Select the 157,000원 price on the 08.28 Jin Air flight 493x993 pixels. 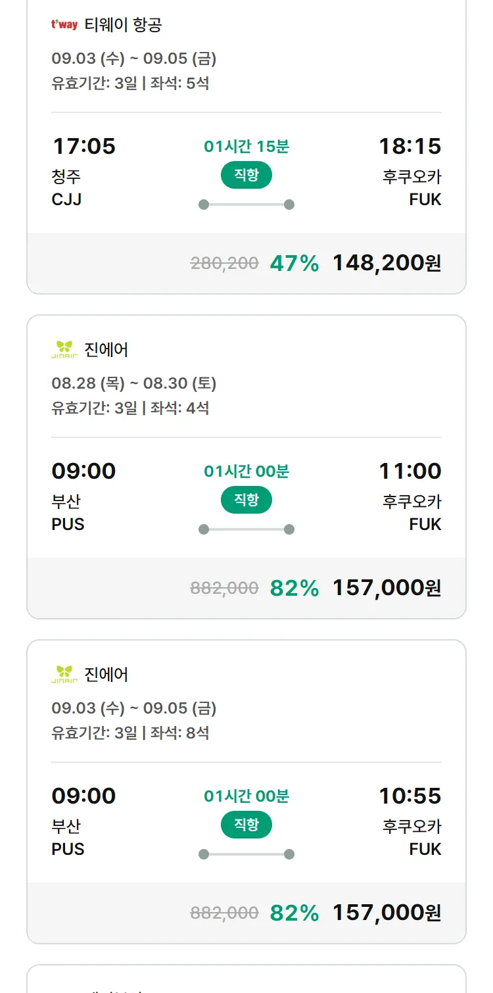[387, 588]
